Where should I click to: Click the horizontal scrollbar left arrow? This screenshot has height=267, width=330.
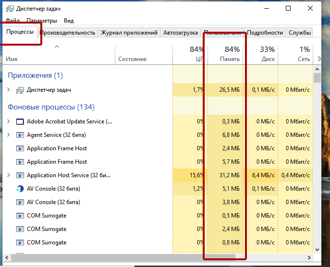pyautogui.click(x=7, y=257)
